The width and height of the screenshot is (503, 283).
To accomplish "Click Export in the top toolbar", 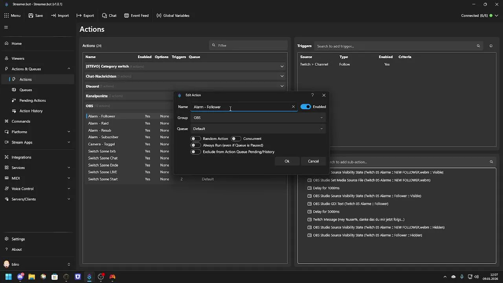I will tap(85, 16).
